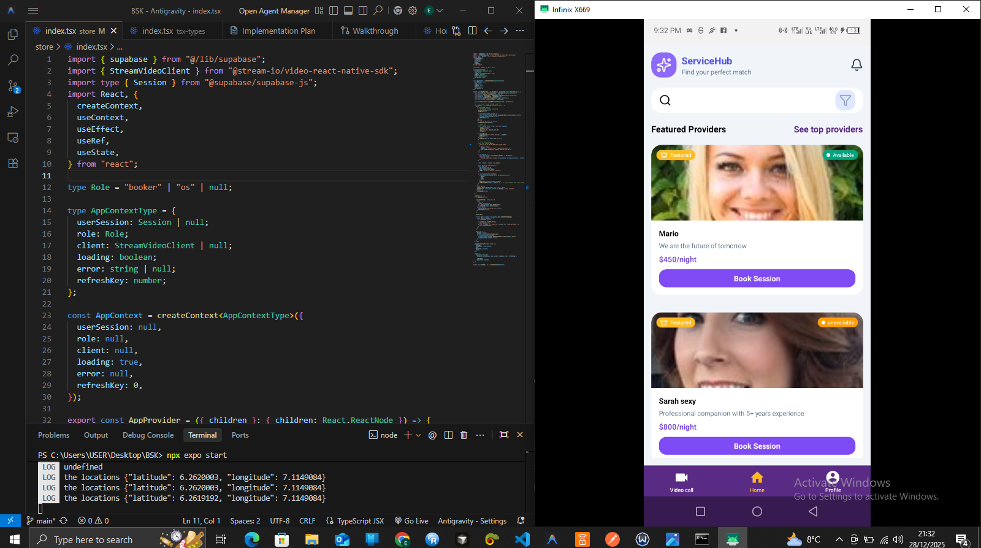Image resolution: width=981 pixels, height=548 pixels.
Task: Tap the Video call icon in bottom nav
Action: [681, 482]
